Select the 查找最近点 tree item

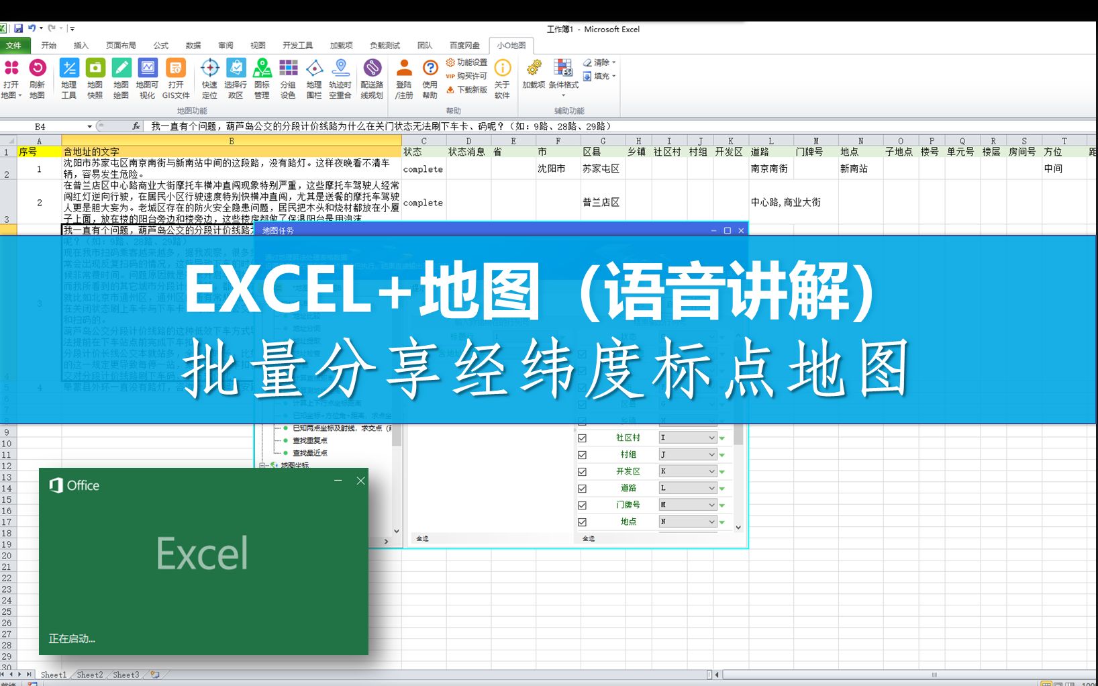pyautogui.click(x=310, y=452)
